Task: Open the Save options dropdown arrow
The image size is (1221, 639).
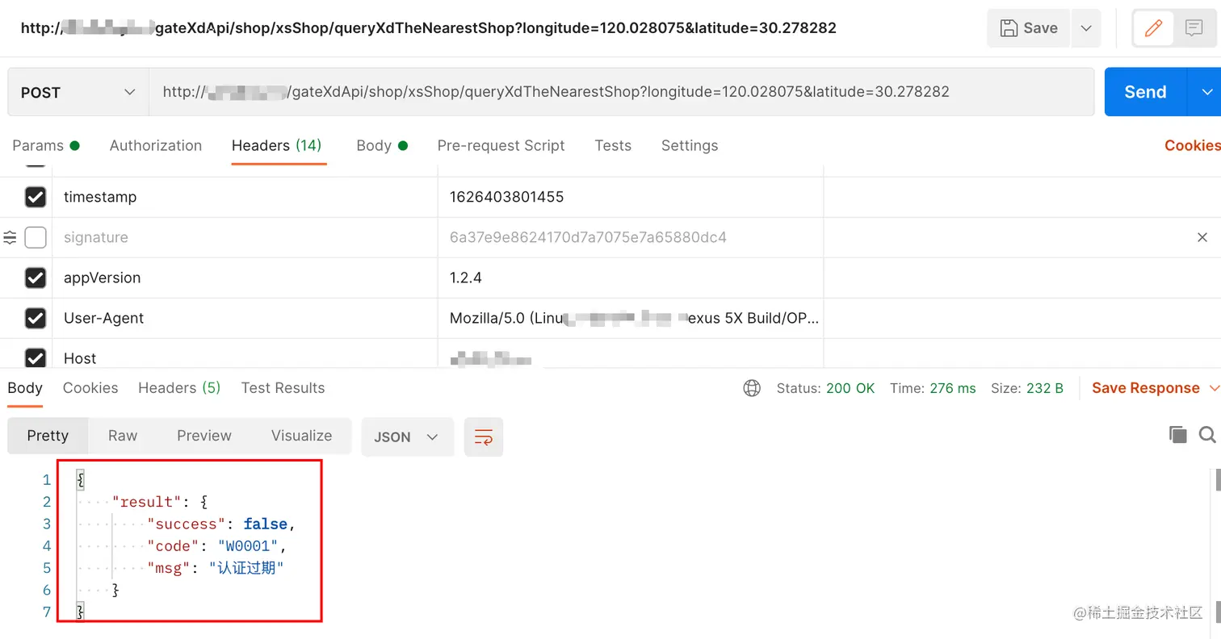Action: pyautogui.click(x=1086, y=28)
